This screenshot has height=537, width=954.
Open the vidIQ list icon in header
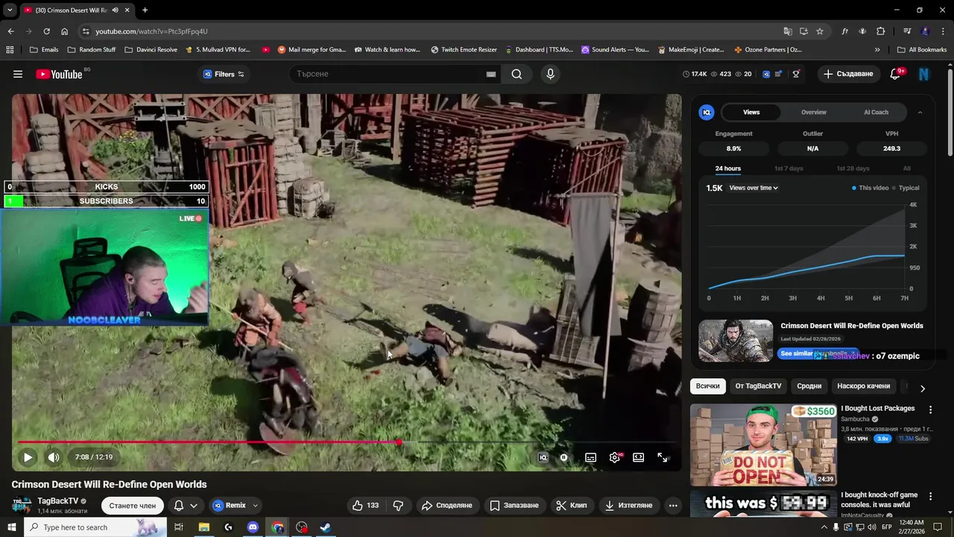pos(779,74)
